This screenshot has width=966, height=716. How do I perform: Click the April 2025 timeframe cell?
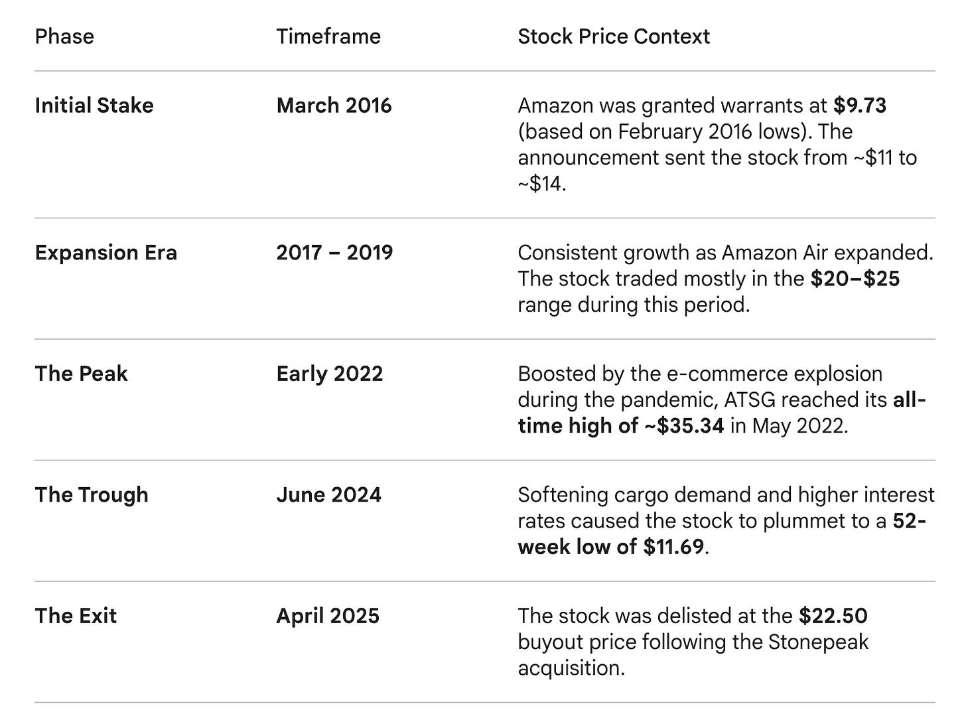[328, 616]
